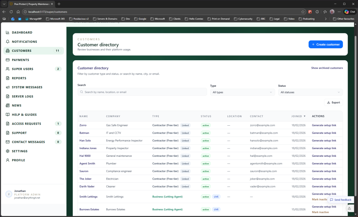Click the Notifications bell icon

[x=8, y=42]
